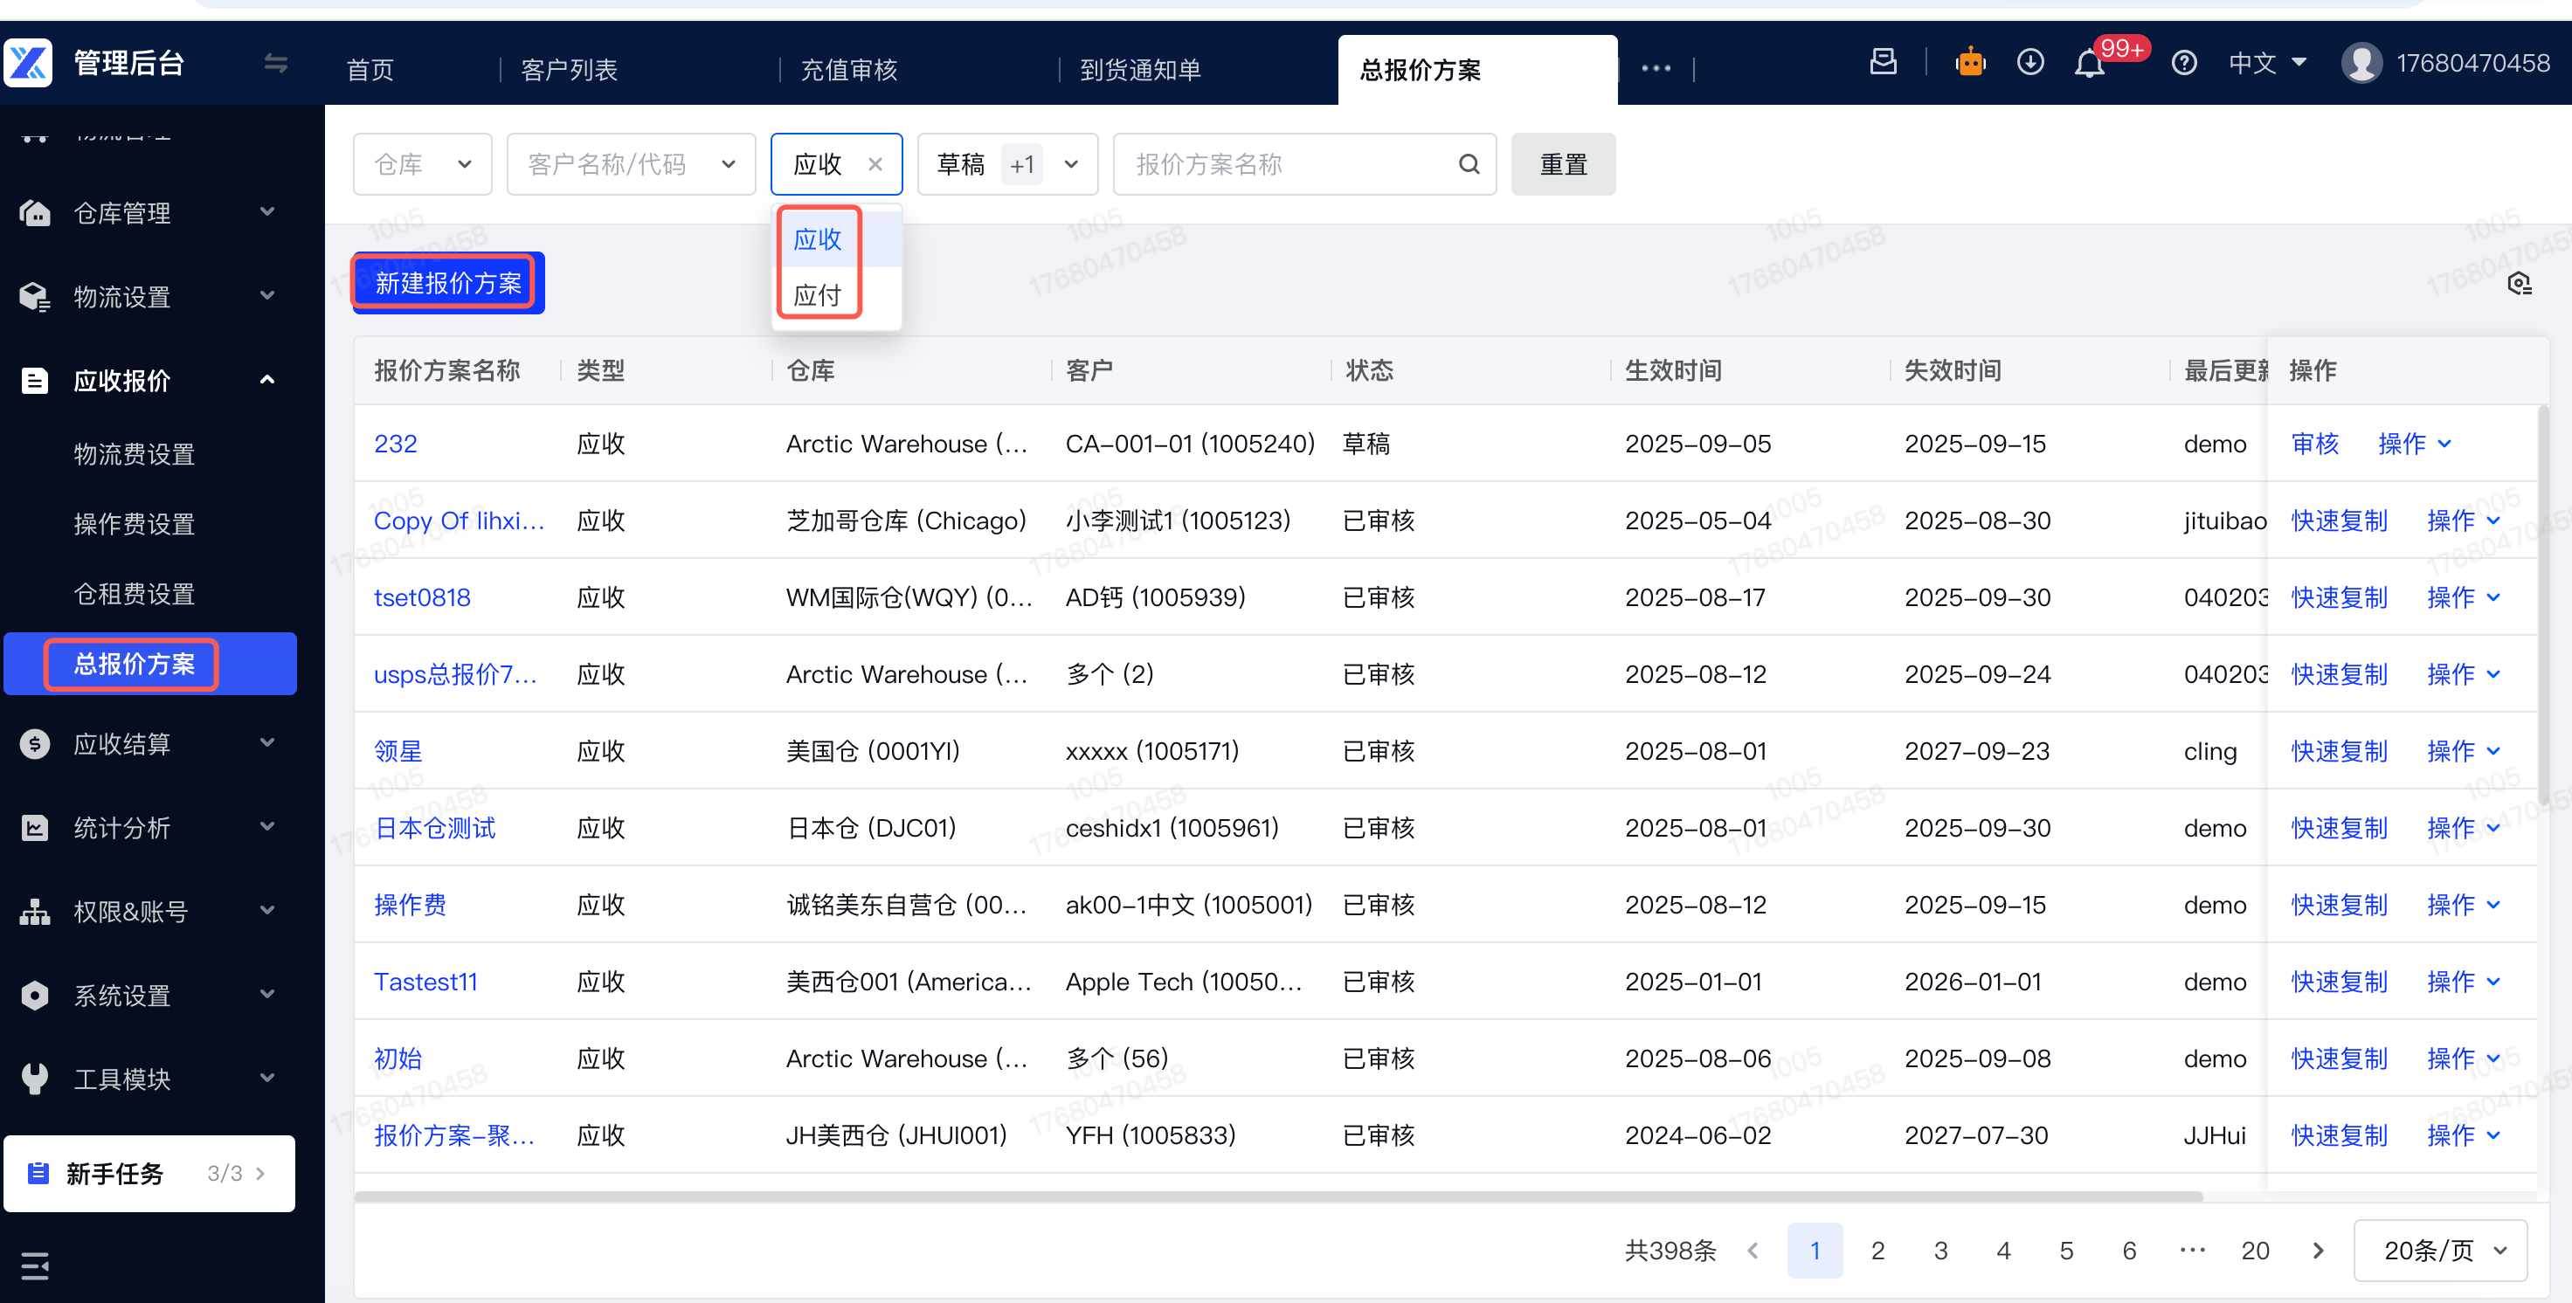
Task: Open the tset0818 quote plan link
Action: coord(422,597)
